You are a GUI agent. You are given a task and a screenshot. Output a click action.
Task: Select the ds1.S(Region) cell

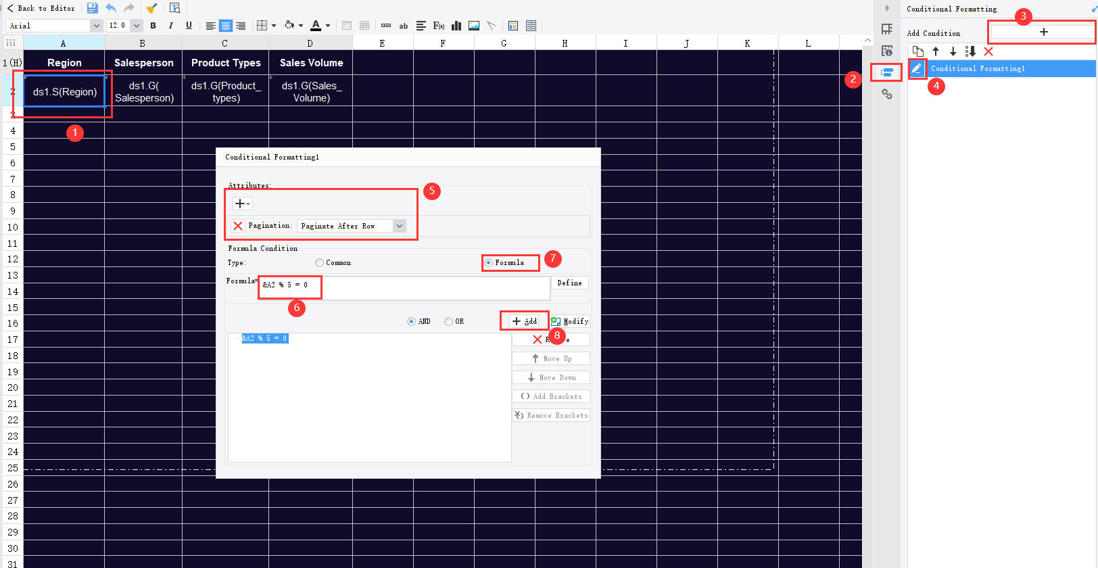click(64, 91)
